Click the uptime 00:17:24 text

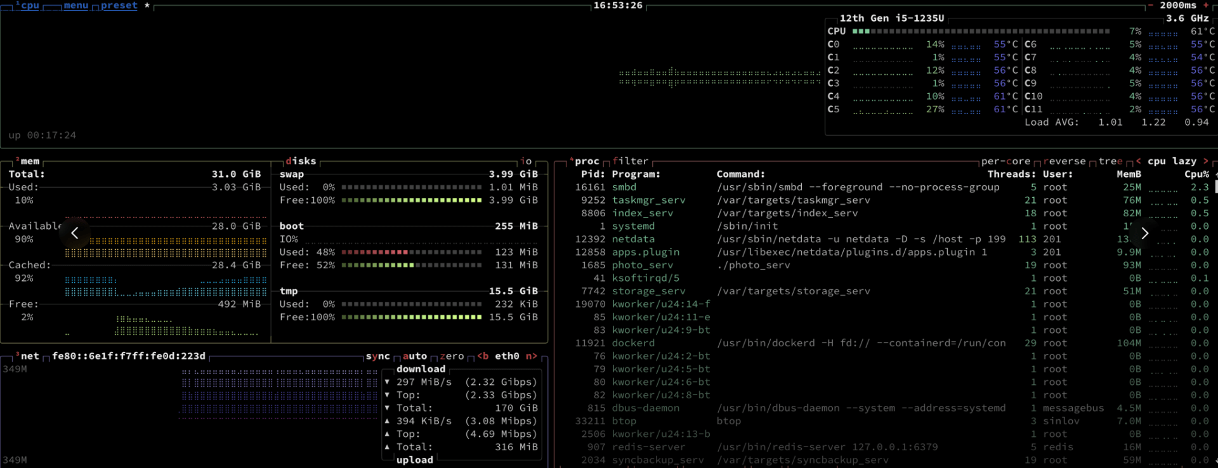pos(42,135)
